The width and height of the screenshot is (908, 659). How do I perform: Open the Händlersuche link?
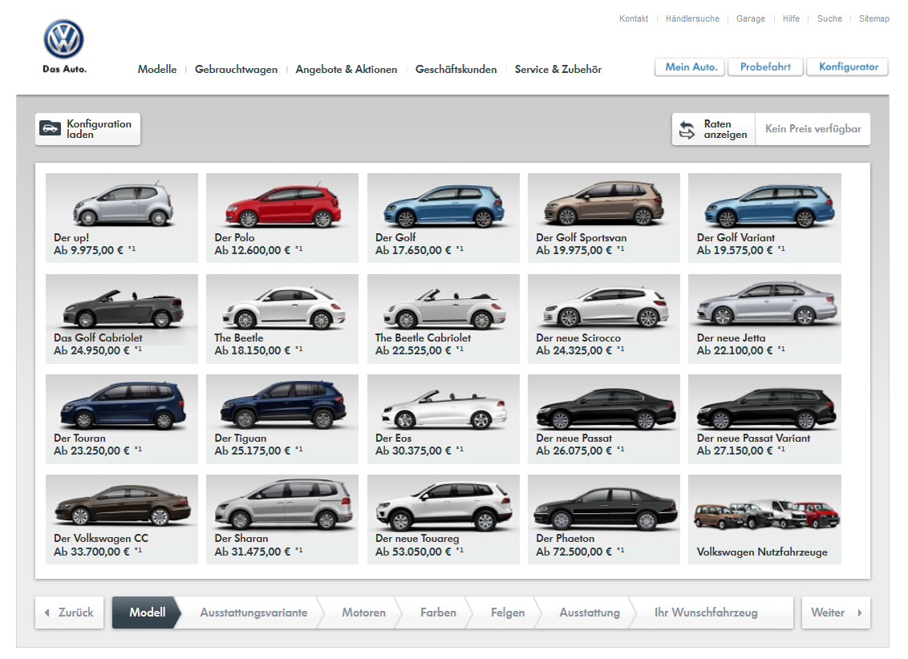pyautogui.click(x=692, y=18)
